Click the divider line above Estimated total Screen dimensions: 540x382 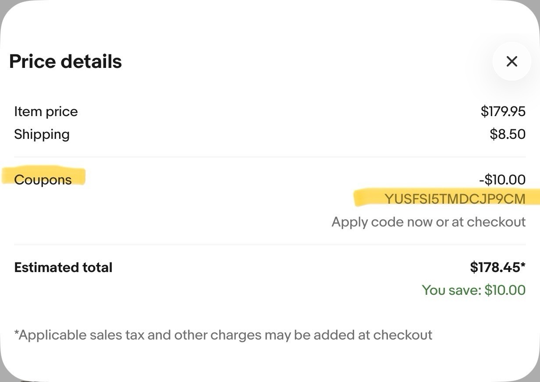(x=270, y=244)
